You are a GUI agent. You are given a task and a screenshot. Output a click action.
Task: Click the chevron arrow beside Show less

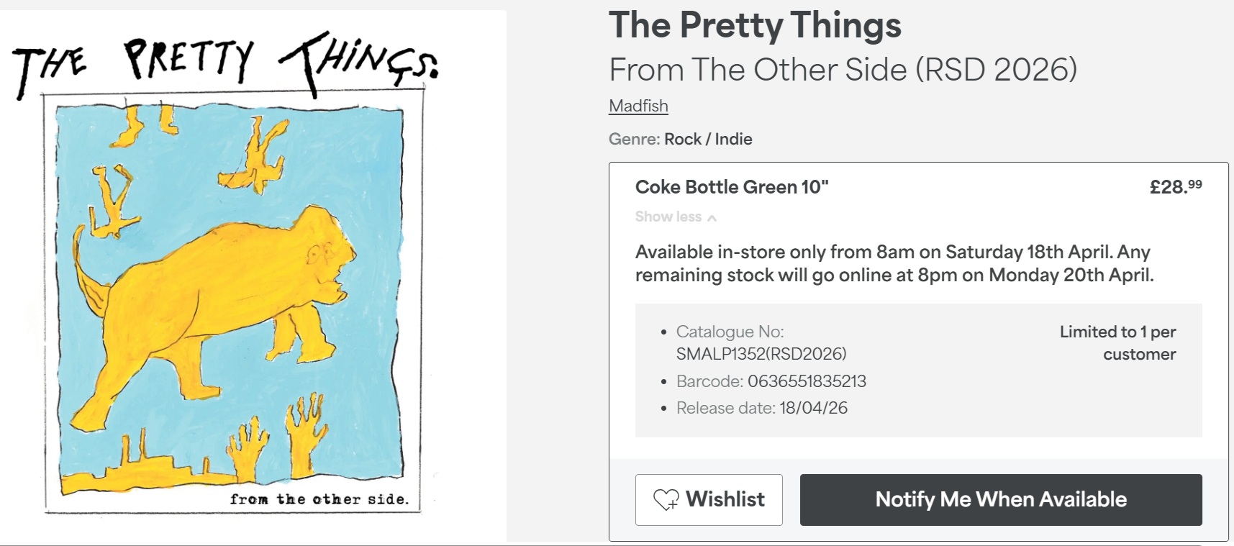[712, 218]
